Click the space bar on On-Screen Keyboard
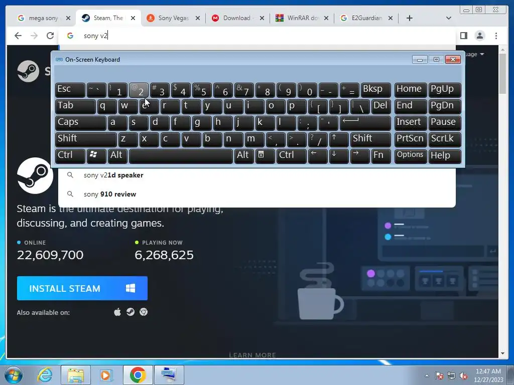The image size is (514, 385). (181, 156)
